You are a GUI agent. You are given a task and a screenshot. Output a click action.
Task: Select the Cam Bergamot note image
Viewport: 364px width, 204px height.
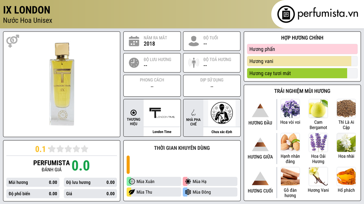coord(318,108)
